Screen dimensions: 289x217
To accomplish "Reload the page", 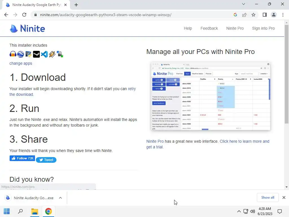I will point(24,15).
